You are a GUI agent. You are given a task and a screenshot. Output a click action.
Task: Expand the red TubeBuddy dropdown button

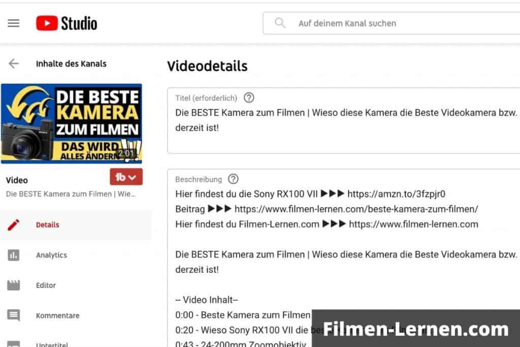[x=126, y=177]
